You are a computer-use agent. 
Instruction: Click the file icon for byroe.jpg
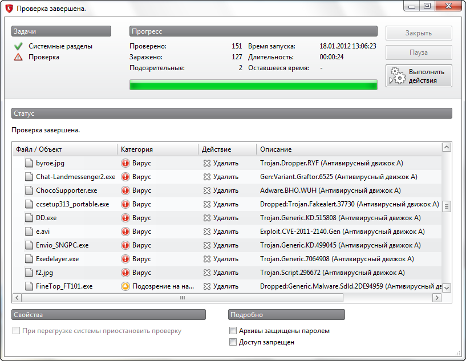tap(29, 163)
